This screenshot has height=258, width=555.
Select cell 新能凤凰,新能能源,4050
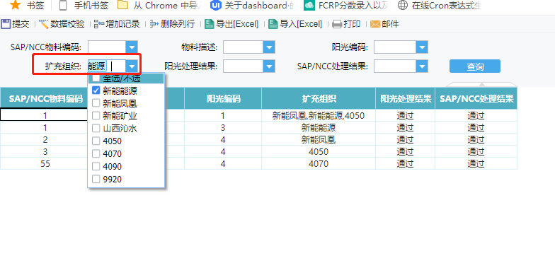[319, 115]
